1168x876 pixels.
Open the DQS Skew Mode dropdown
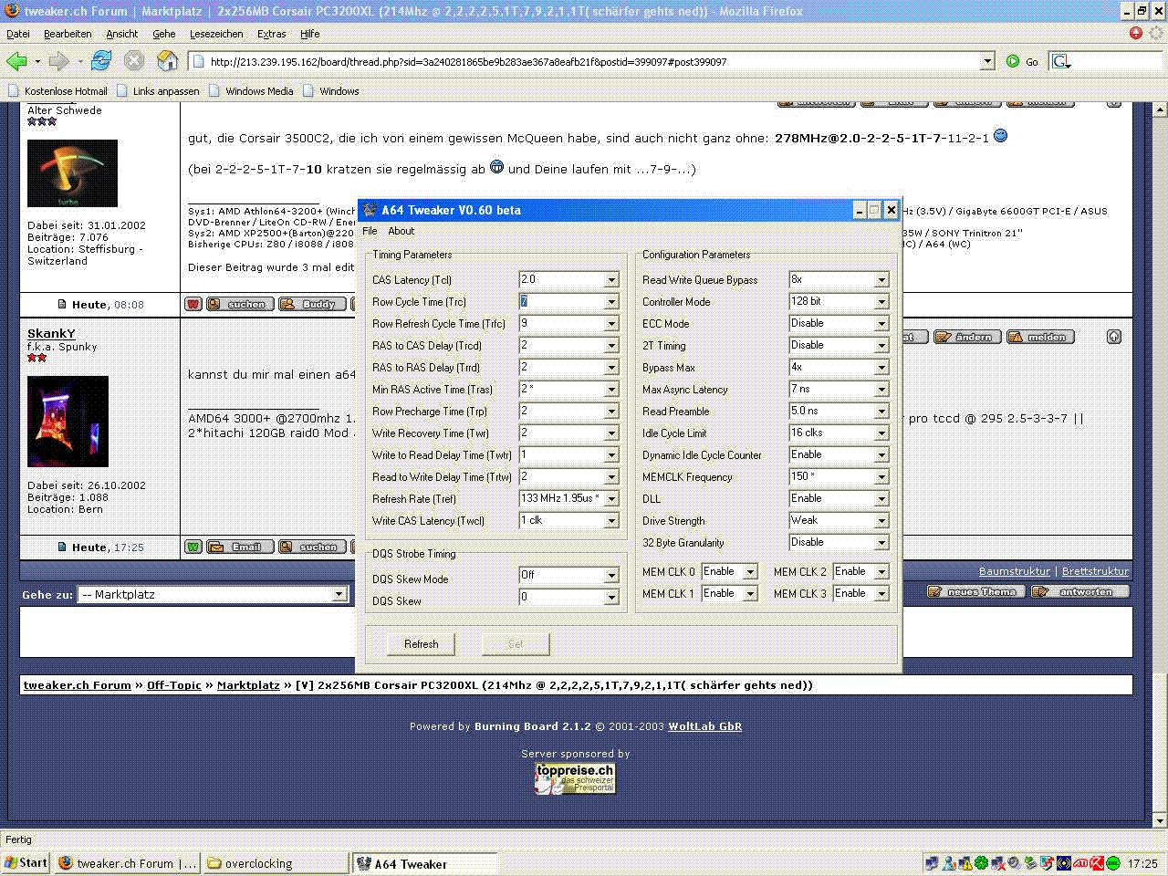click(x=611, y=576)
